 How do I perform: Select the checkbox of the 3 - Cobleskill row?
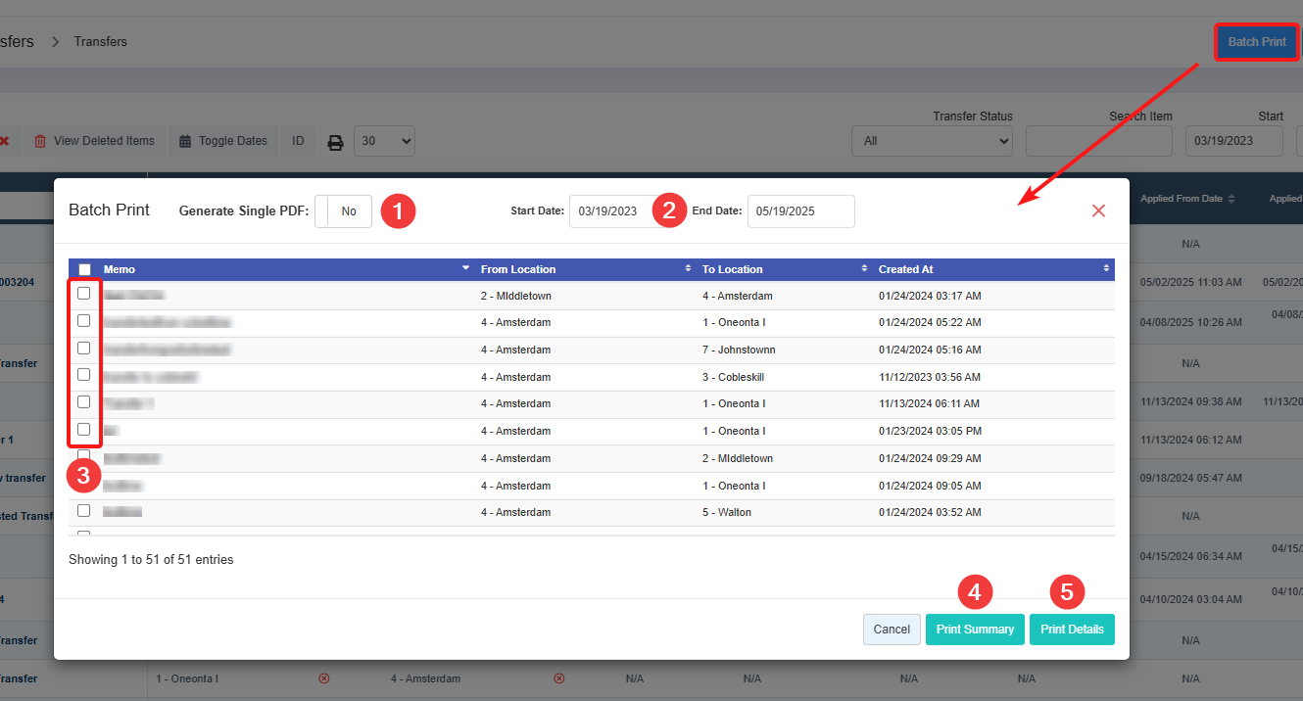(x=84, y=375)
